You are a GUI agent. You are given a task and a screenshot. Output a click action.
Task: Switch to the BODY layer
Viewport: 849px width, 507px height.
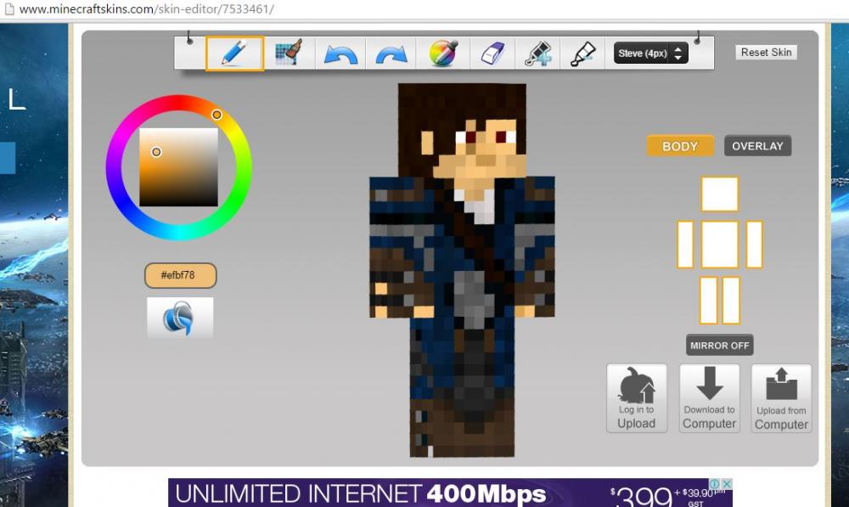pos(680,146)
